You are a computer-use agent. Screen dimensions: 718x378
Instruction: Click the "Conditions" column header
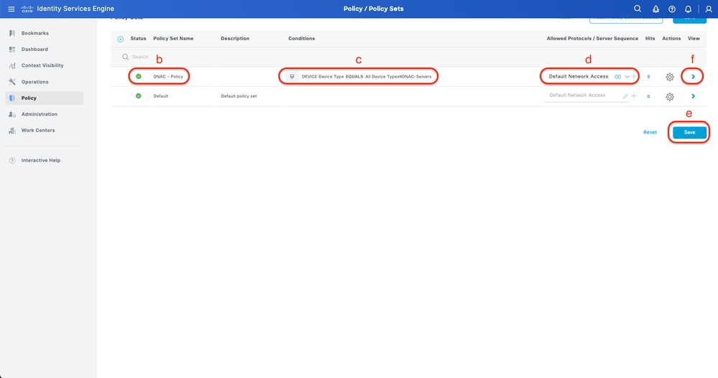(x=301, y=38)
